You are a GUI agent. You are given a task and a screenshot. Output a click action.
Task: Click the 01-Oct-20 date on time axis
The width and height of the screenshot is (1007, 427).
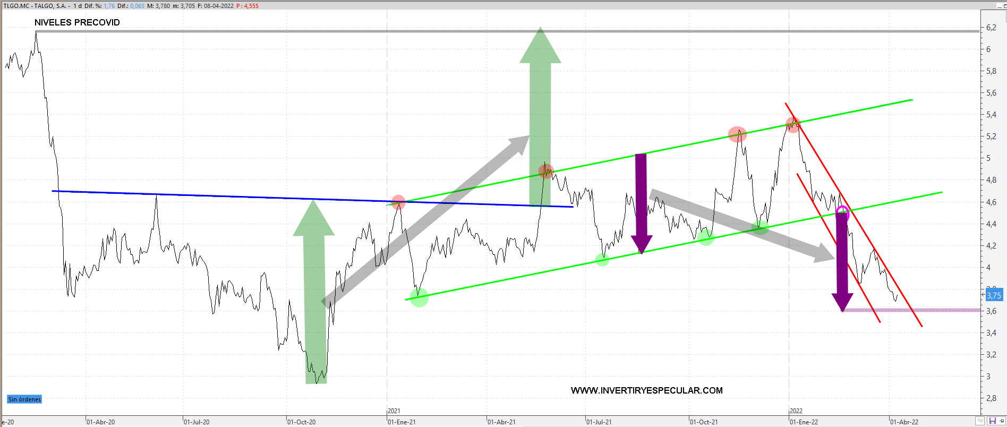pos(301,422)
